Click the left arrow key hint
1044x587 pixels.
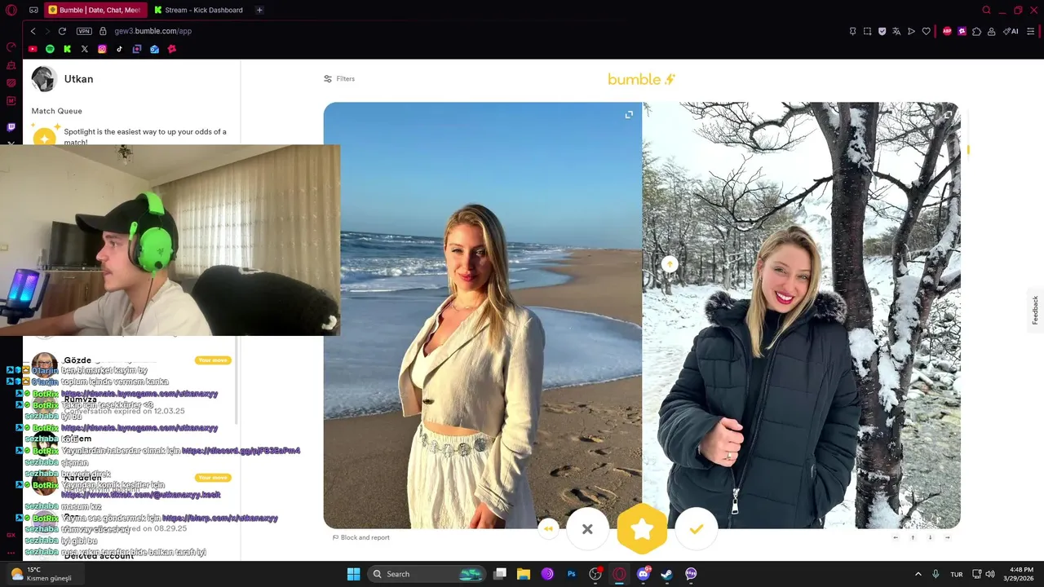(x=896, y=538)
